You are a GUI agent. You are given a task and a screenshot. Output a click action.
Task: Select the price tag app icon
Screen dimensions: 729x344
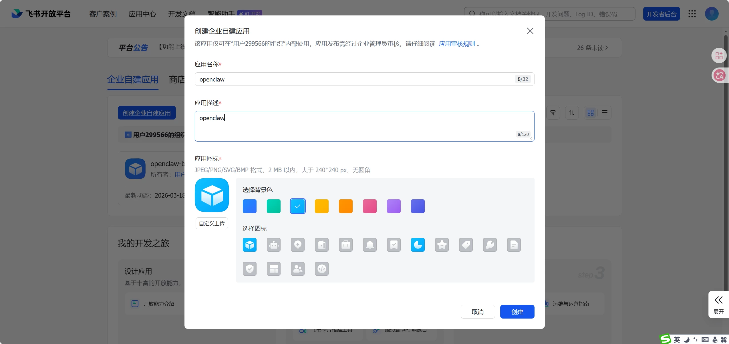[x=466, y=245]
